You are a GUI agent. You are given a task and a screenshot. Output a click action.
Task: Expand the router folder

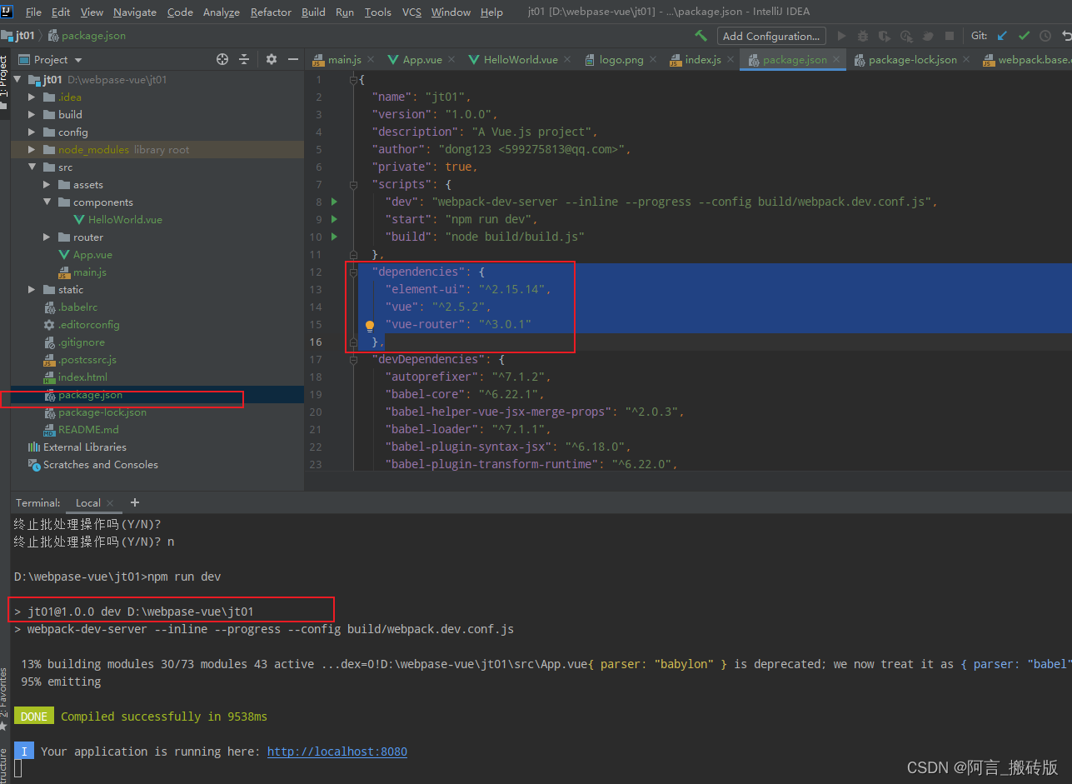(x=47, y=237)
